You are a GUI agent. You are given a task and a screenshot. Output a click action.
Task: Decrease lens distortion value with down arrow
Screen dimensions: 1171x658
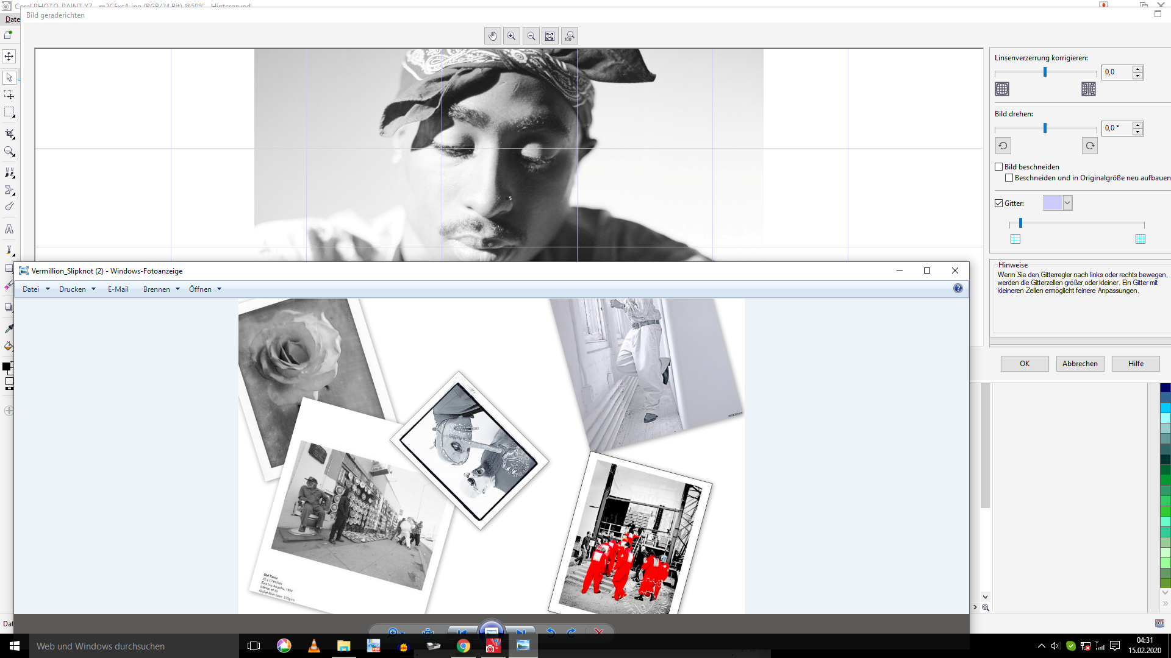(x=1138, y=76)
